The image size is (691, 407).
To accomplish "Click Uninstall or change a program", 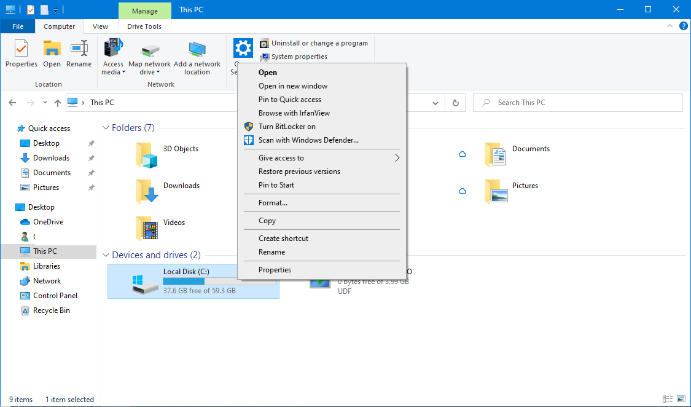I will click(x=314, y=43).
